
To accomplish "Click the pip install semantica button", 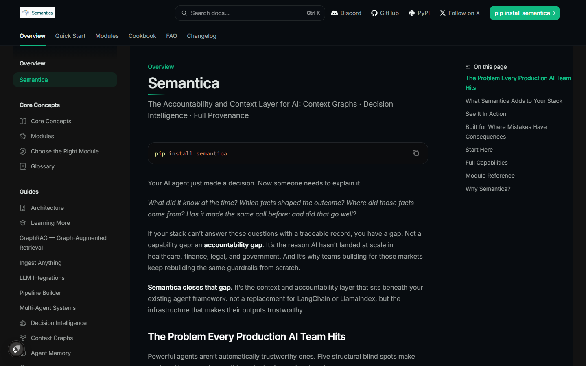I will click(x=525, y=13).
